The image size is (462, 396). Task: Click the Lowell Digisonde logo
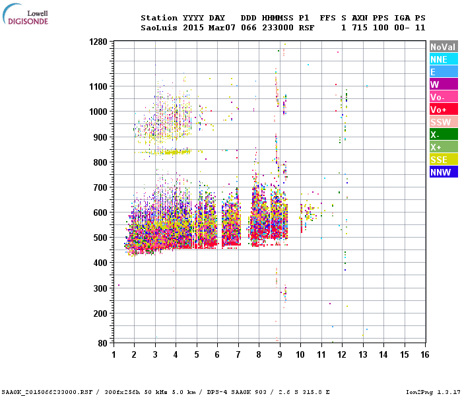click(x=25, y=15)
